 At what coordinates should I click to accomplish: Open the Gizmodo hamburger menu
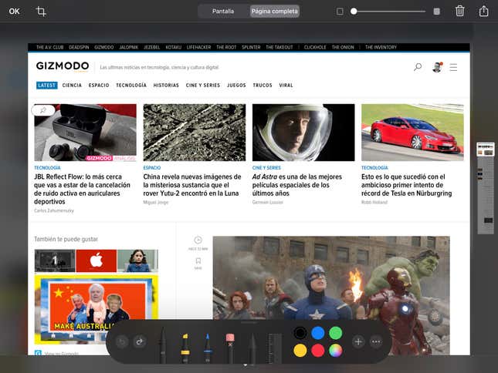click(x=453, y=67)
